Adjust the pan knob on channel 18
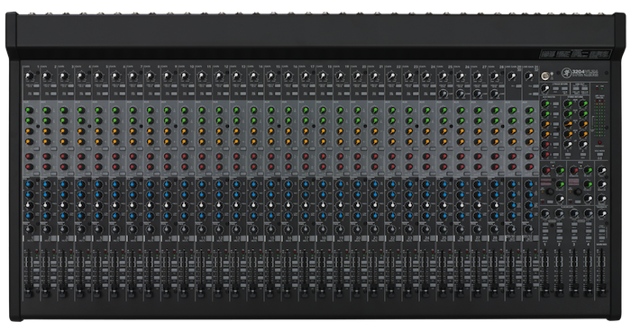This screenshot has width=631, height=331. click(x=323, y=229)
